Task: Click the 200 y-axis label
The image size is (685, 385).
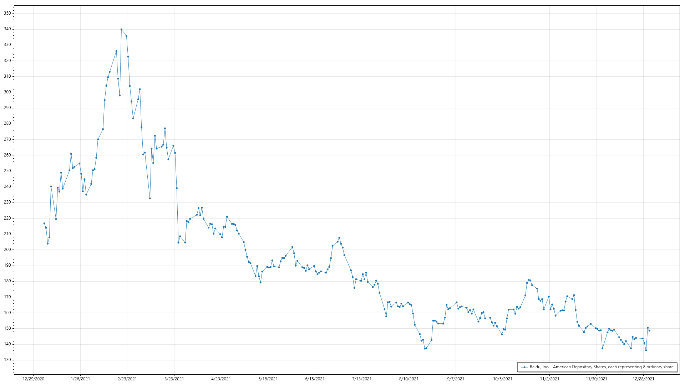Action: [x=7, y=250]
